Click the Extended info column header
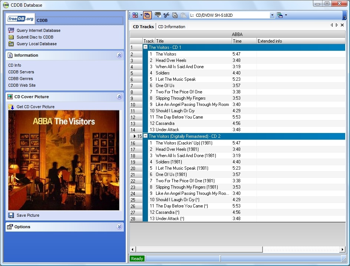This screenshot has height=266, width=350. point(301,41)
